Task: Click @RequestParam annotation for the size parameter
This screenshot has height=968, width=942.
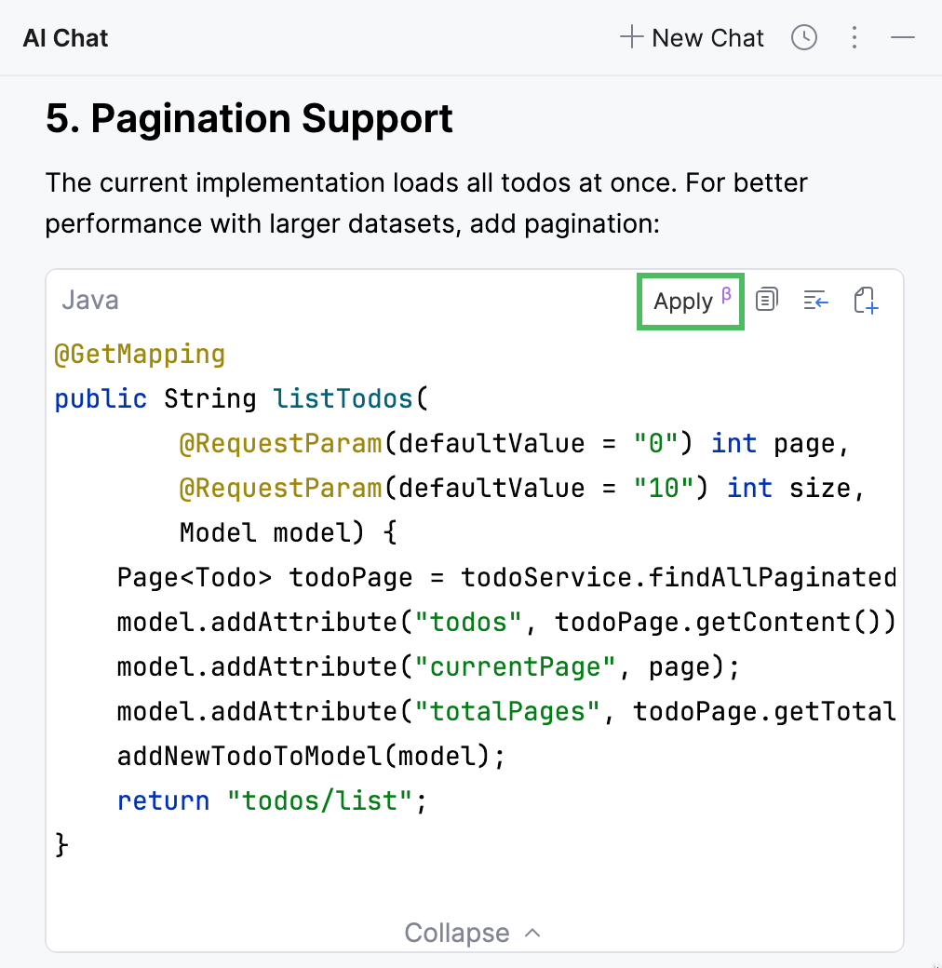Action: 280,488
